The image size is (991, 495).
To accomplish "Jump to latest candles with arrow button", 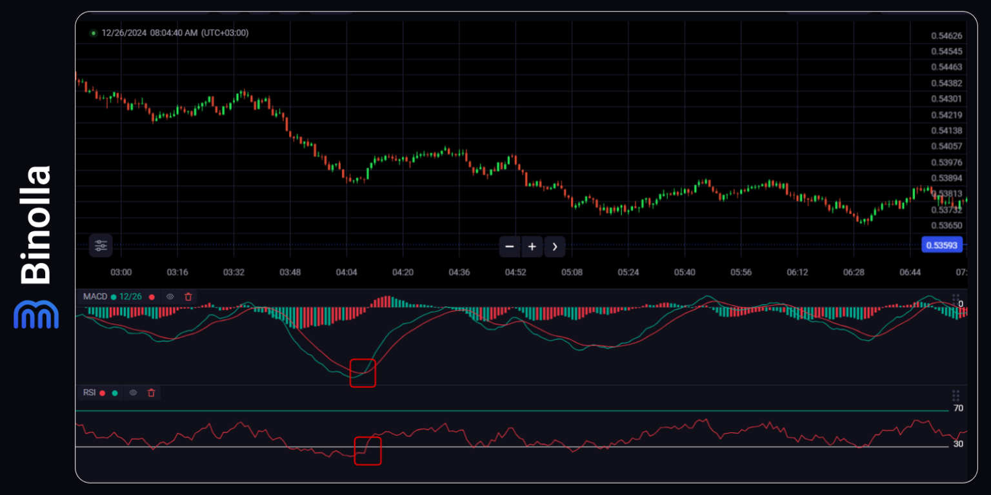I will (x=555, y=246).
